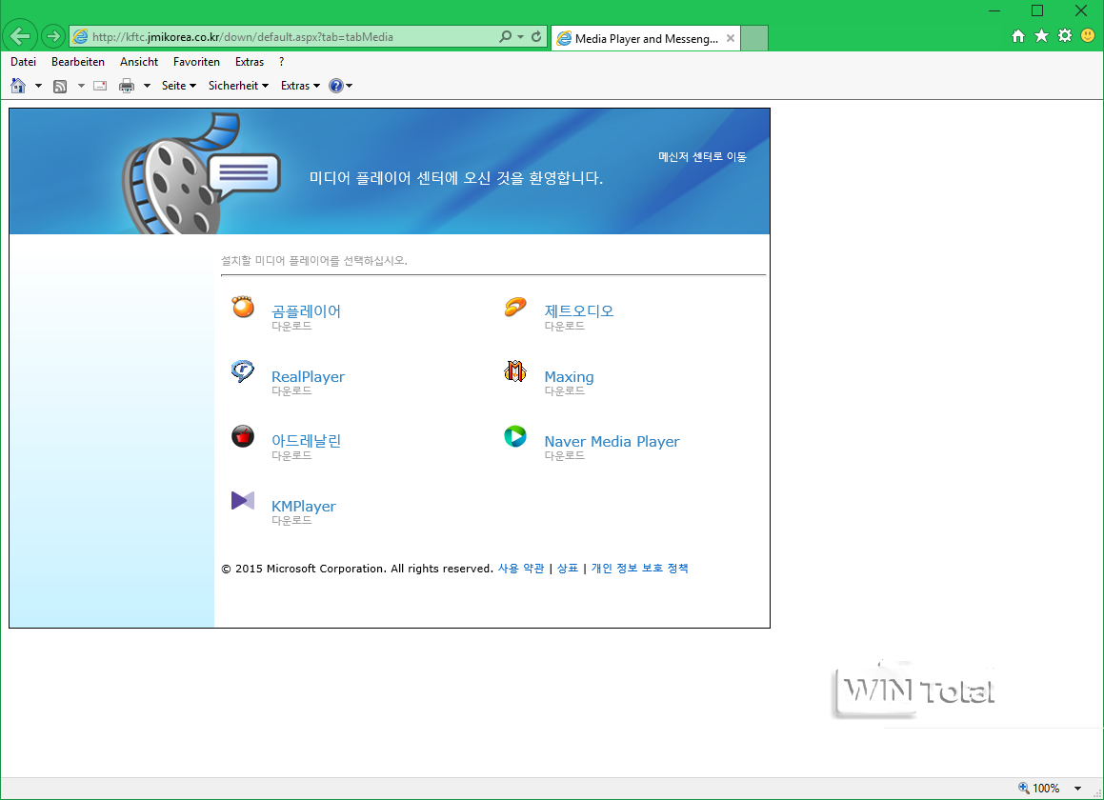Open the blue help question mark dropdown

(x=341, y=86)
